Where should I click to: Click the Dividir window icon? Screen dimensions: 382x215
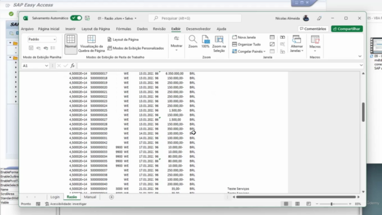click(272, 37)
